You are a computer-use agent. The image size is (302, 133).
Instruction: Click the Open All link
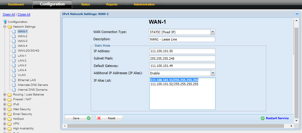(9, 14)
